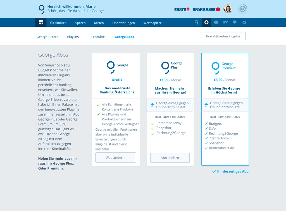Click checkmark beside Budgets in Premium
The width and height of the screenshot is (286, 211).
[206, 124]
